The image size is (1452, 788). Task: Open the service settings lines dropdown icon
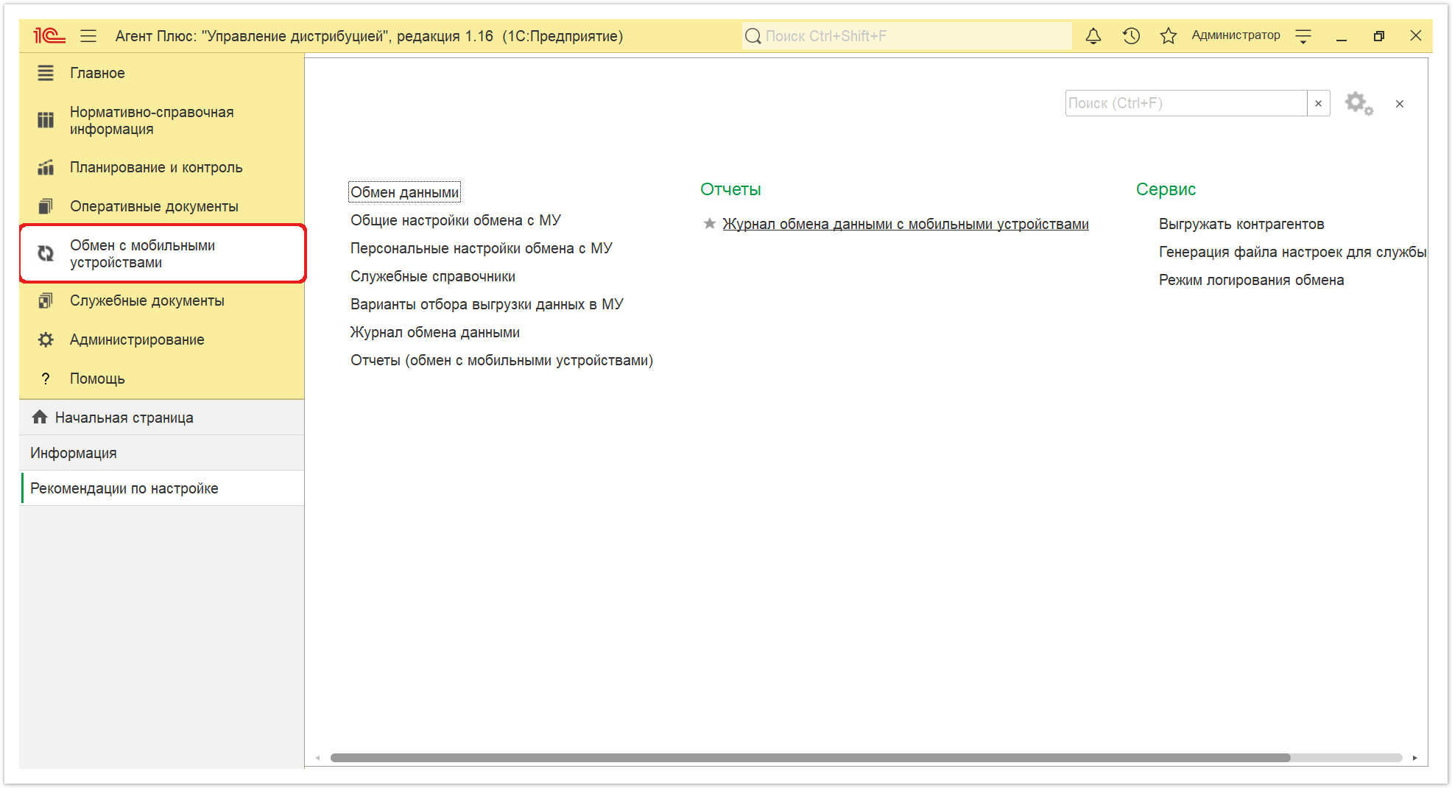coord(1303,36)
